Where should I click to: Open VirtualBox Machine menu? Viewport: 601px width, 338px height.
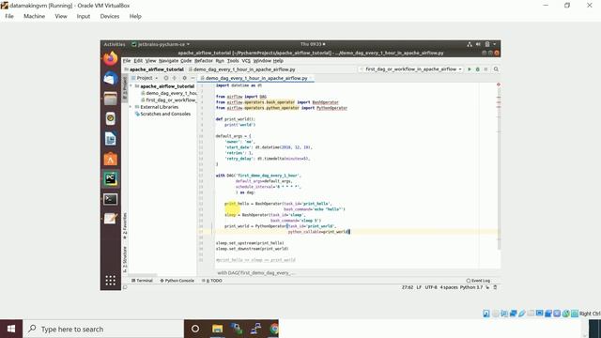(x=34, y=16)
